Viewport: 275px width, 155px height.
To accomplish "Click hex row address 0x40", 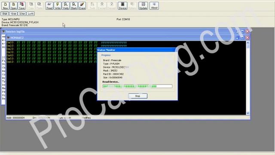I will pyautogui.click(x=10, y=56).
